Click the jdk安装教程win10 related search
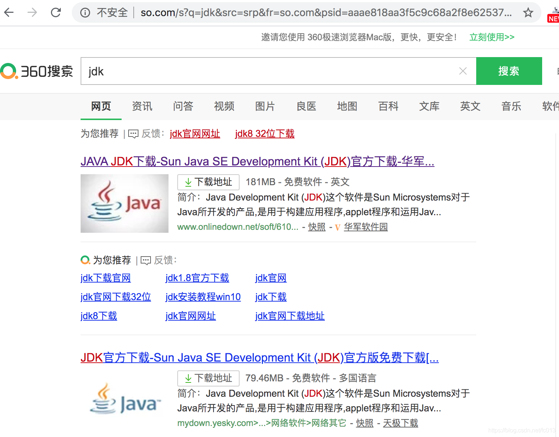559x437 pixels. point(203,297)
